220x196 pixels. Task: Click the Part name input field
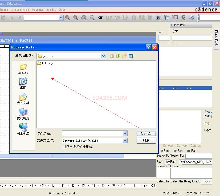(x=192, y=38)
